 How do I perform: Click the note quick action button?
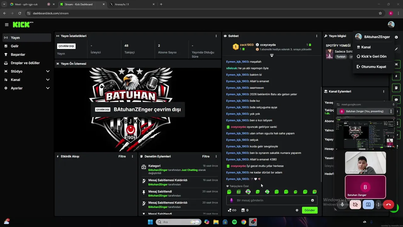click(x=396, y=88)
